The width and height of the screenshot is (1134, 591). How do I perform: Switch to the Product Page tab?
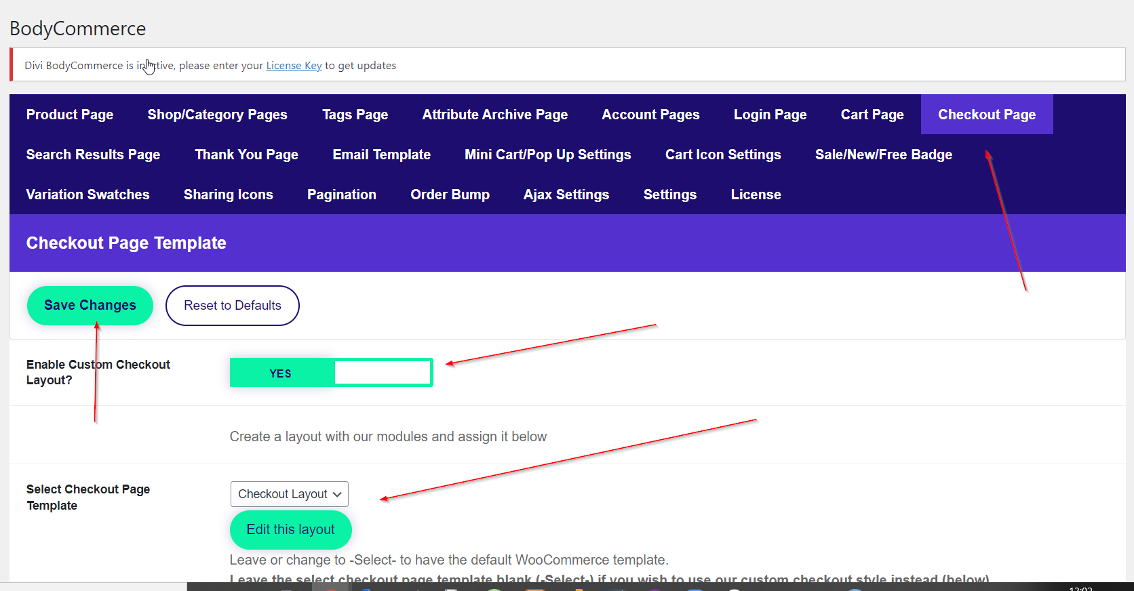(x=70, y=115)
